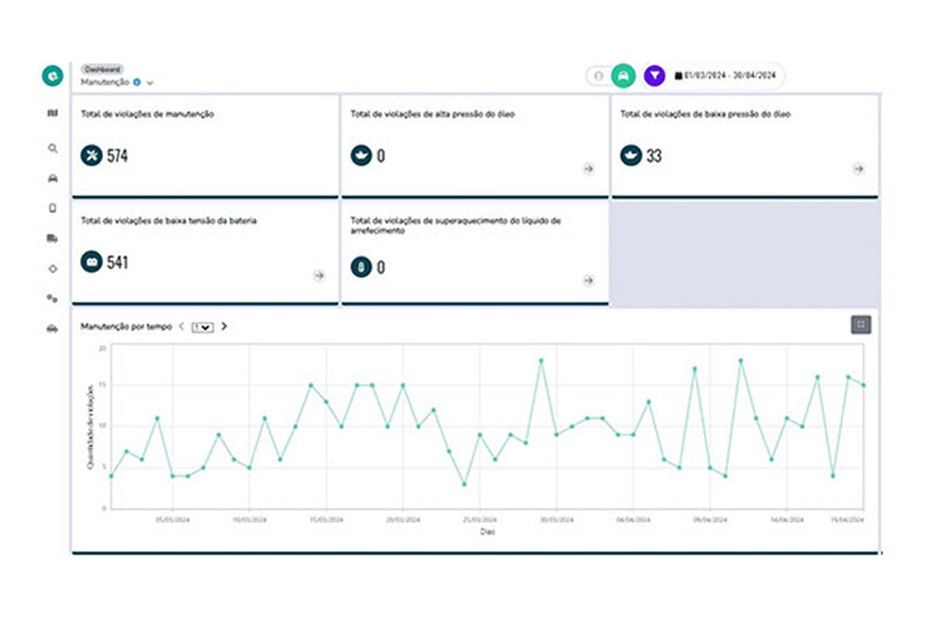
Task: Select the car icon in sidebar
Action: pos(52,178)
